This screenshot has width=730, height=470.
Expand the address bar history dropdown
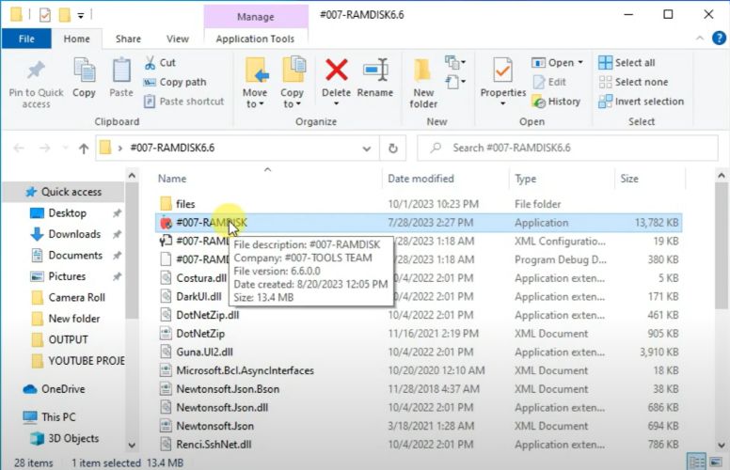(366, 149)
